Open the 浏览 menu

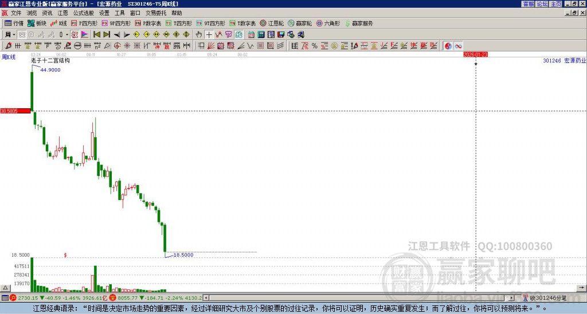32,13
